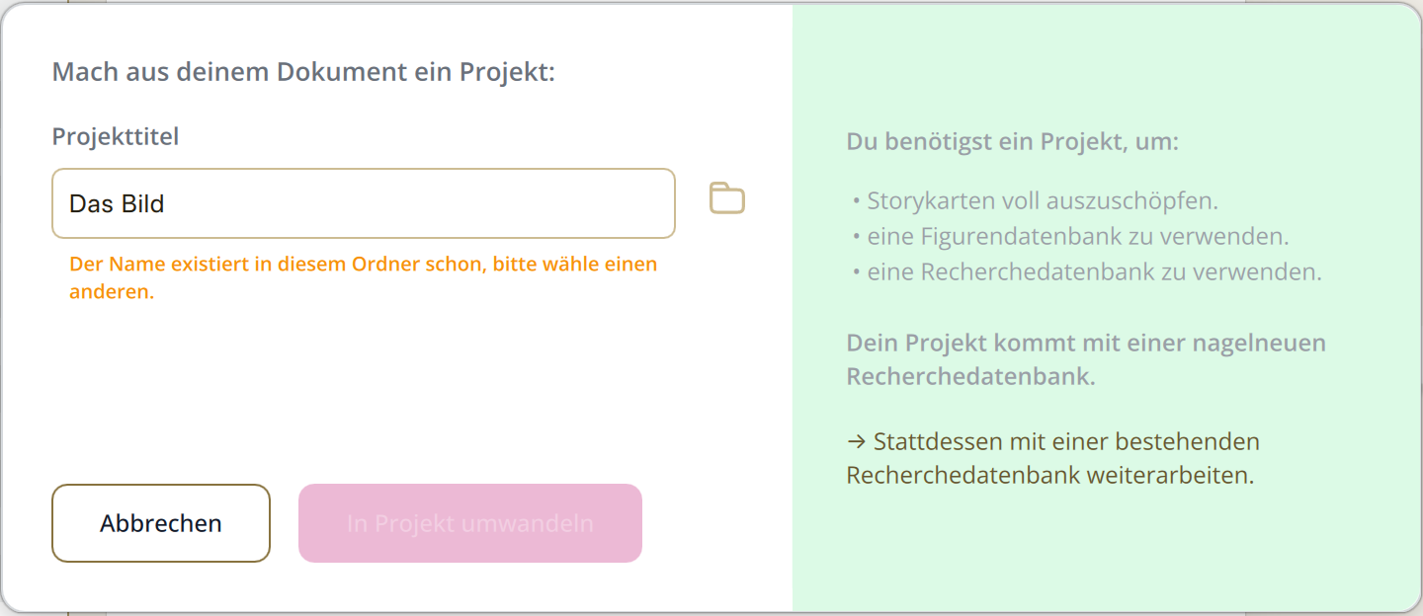Click the text 'Das Bild' in the field
Image resolution: width=1423 pixels, height=616 pixels.
[x=117, y=204]
